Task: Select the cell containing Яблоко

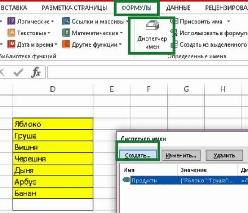Action: pyautogui.click(x=53, y=124)
